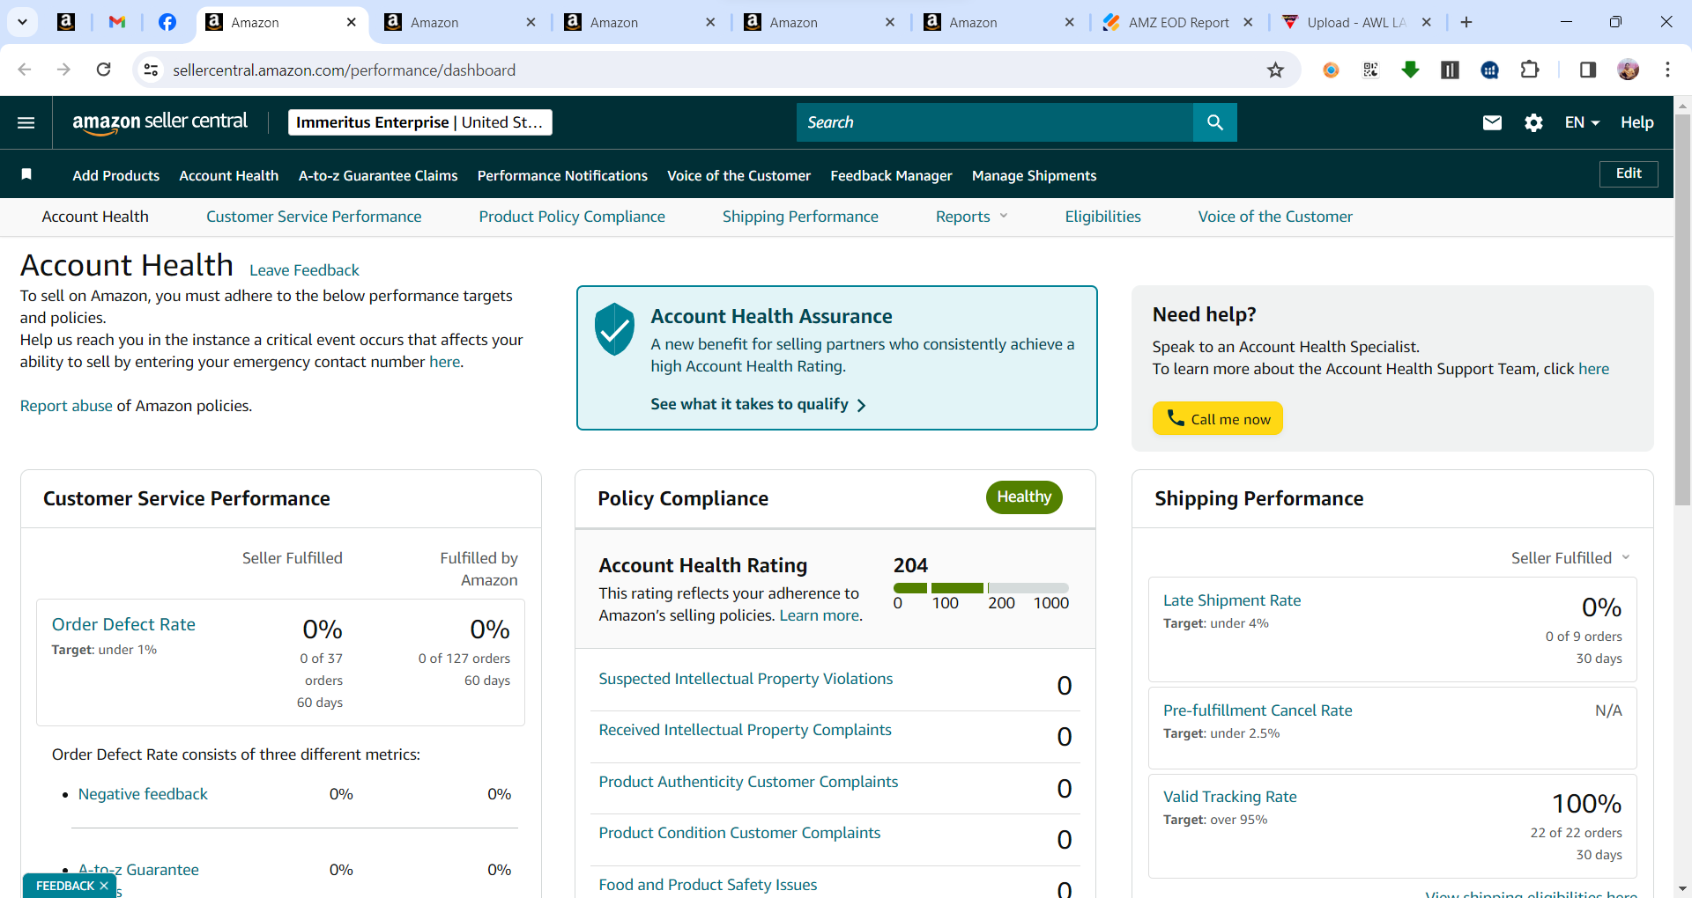This screenshot has height=898, width=1692.
Task: Click the bookmark flag icon in the favorites bar
Action: point(26,174)
